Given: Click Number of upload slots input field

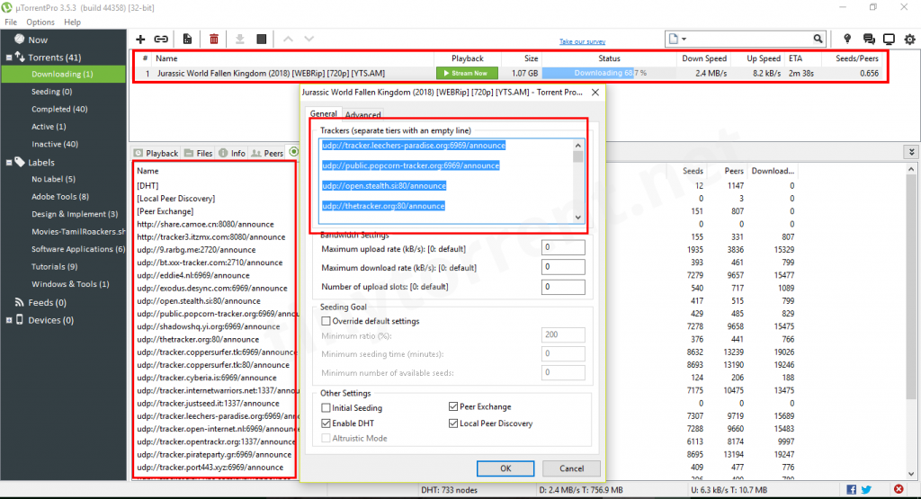Looking at the screenshot, I should [563, 287].
